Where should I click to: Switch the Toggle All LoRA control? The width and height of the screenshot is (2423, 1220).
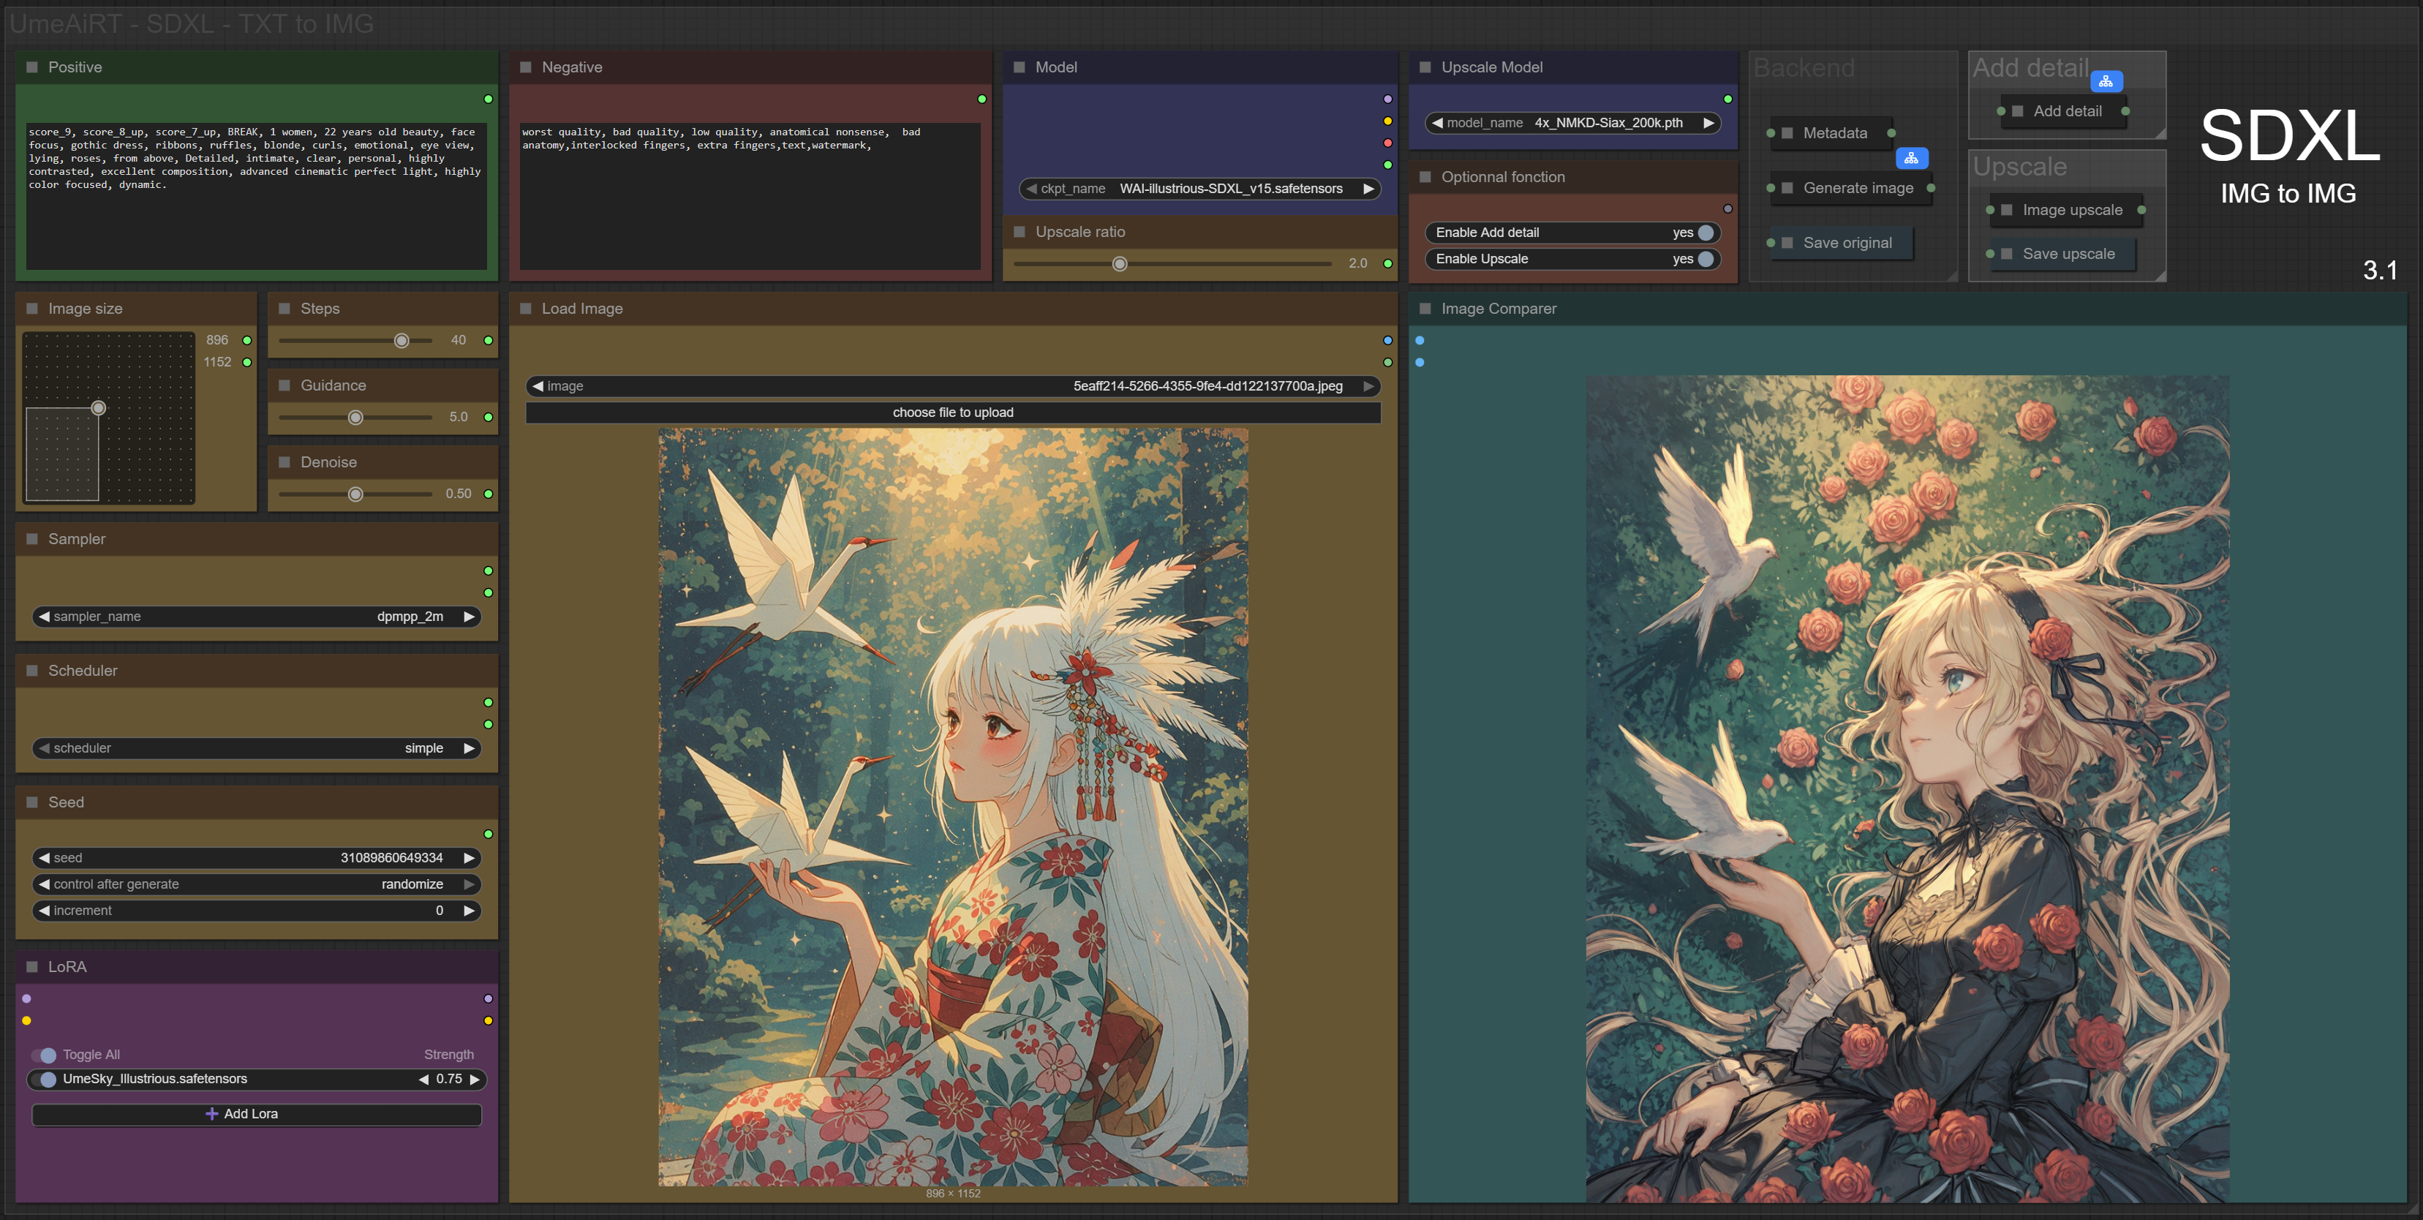[x=45, y=1055]
